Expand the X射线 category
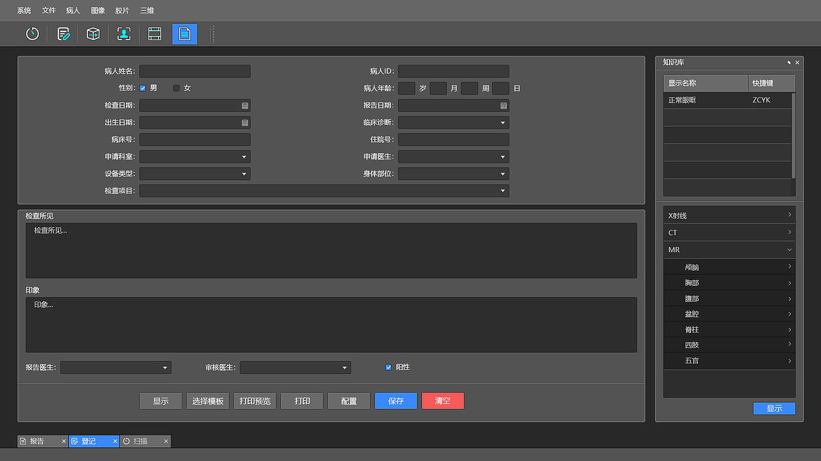Screen dimensions: 821x461 (729, 215)
